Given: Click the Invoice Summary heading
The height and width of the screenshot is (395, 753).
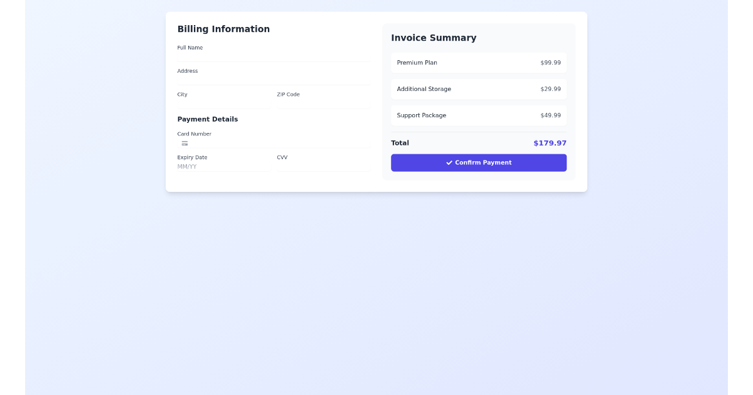Looking at the screenshot, I should [434, 38].
